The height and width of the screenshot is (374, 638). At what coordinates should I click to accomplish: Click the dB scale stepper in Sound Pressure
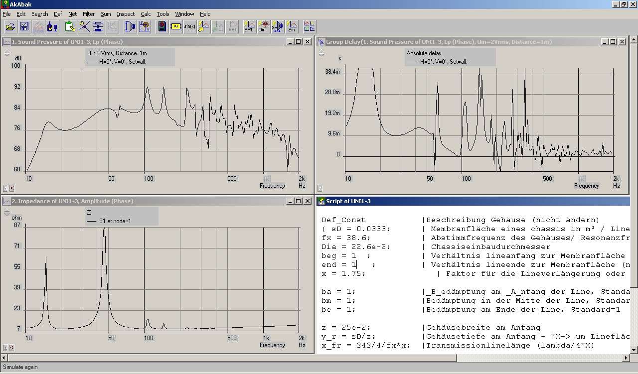point(7,53)
